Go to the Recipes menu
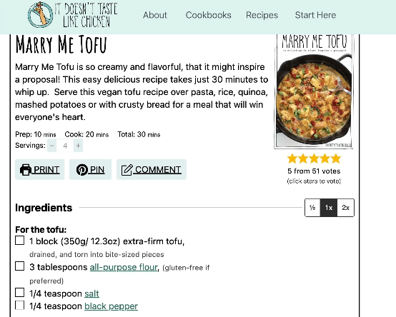The width and height of the screenshot is (396, 317). click(262, 15)
